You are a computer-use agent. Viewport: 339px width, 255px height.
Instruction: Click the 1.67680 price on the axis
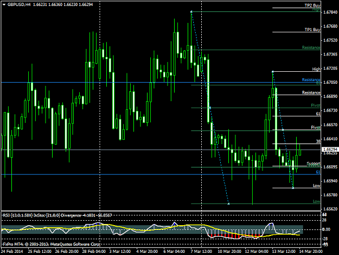point(330,26)
